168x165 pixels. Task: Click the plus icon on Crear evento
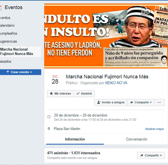pos(8,72)
